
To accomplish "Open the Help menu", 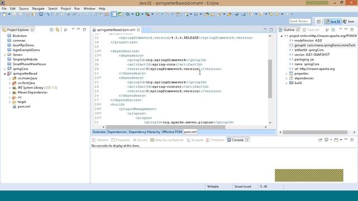I will pyautogui.click(x=102, y=8).
